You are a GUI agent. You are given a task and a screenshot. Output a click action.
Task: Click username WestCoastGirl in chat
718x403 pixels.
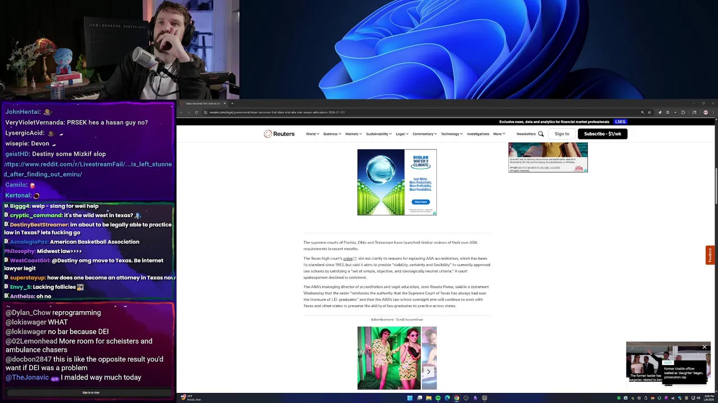[x=30, y=260]
